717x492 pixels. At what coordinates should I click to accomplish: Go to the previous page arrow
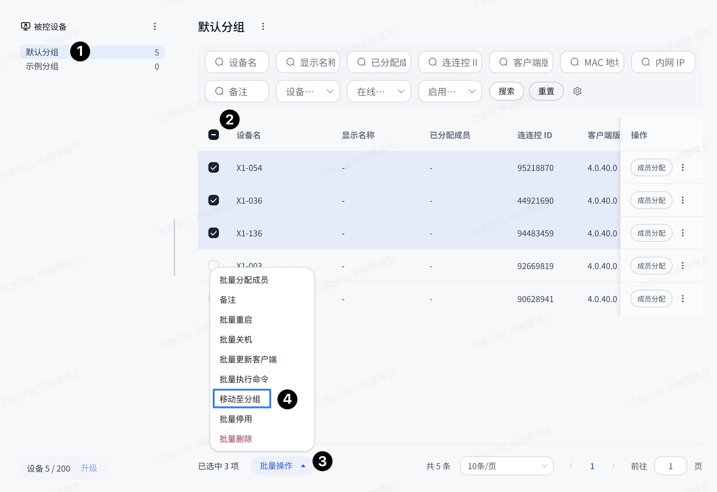pyautogui.click(x=571, y=466)
